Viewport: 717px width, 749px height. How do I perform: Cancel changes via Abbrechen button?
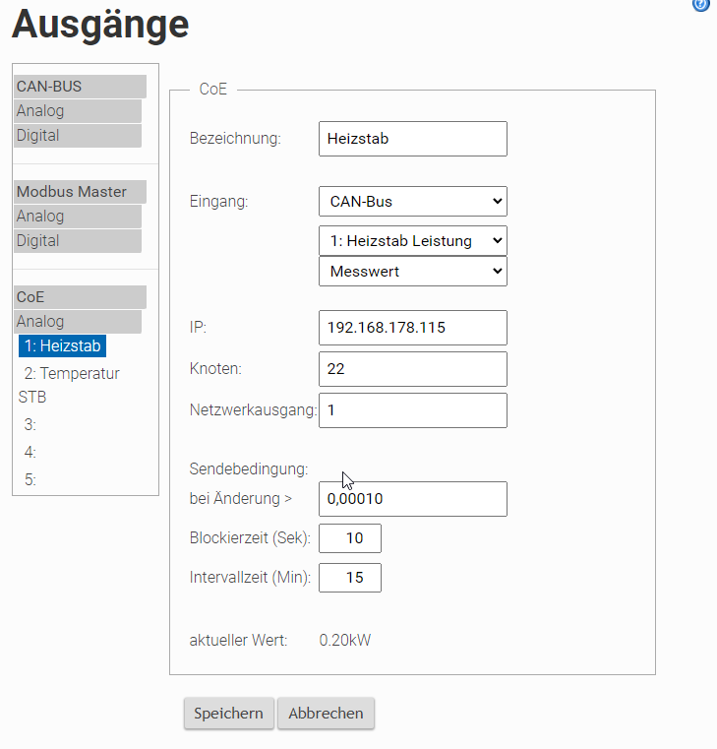pyautogui.click(x=326, y=714)
